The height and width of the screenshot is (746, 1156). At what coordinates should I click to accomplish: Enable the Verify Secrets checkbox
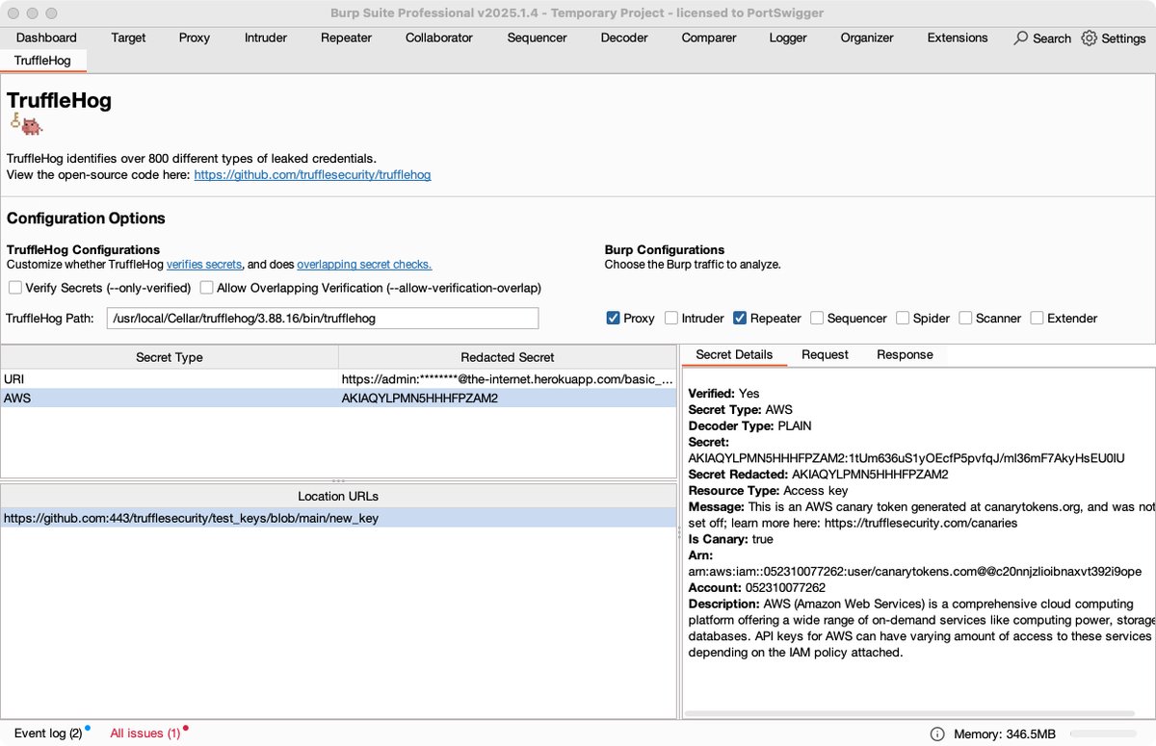click(14, 287)
